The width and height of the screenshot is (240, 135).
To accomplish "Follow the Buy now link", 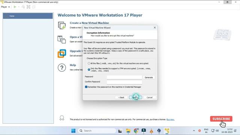I will [170, 120].
